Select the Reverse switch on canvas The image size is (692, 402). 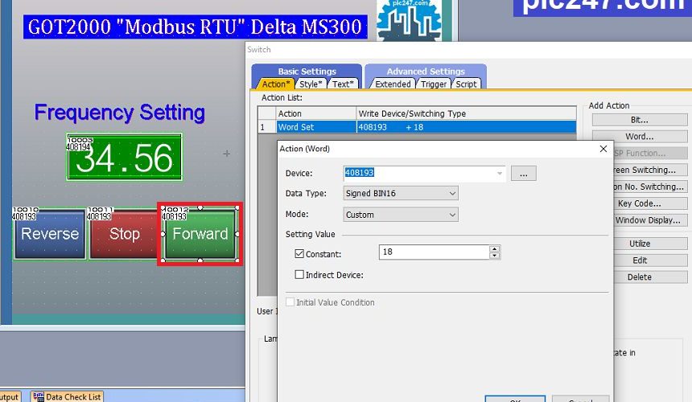50,234
